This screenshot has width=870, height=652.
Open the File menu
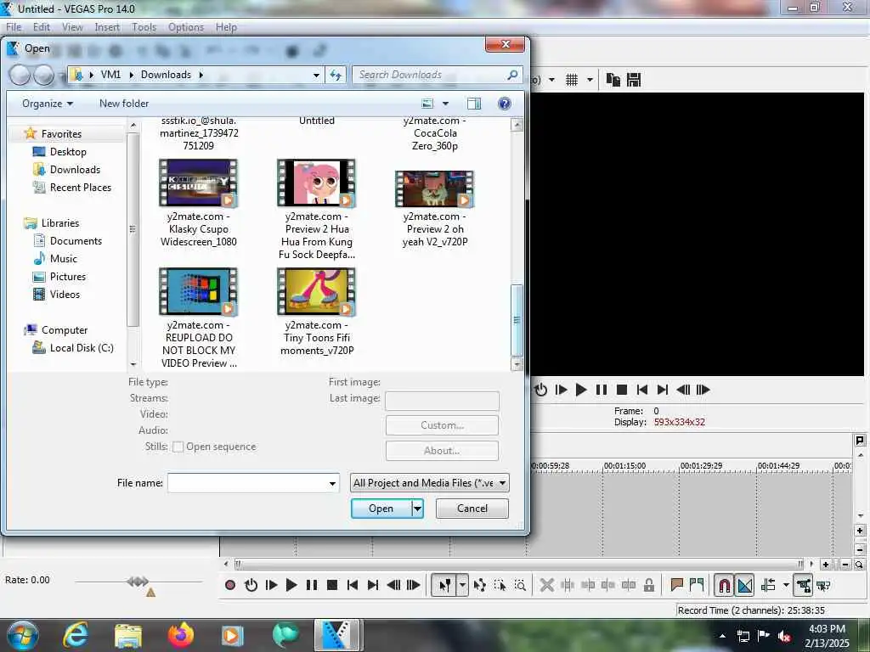[14, 27]
